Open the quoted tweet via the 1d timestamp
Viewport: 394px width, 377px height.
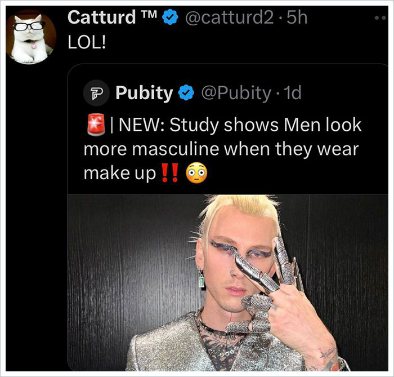[292, 93]
